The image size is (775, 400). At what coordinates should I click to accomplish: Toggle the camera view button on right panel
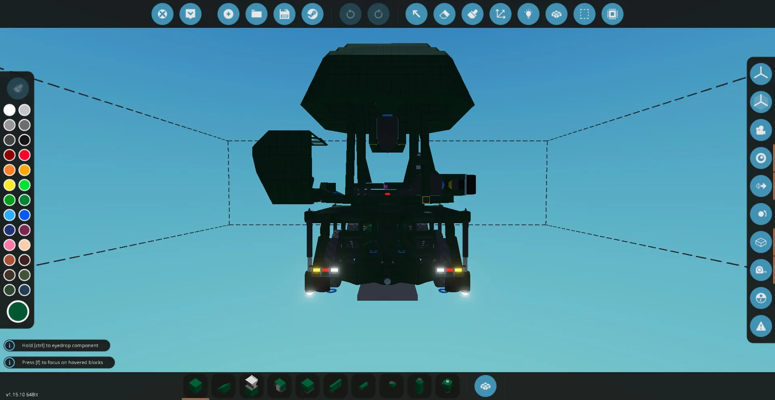[x=760, y=130]
